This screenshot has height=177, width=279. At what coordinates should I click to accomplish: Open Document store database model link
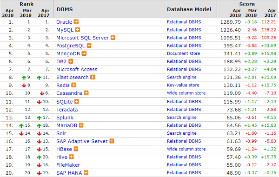point(184,53)
